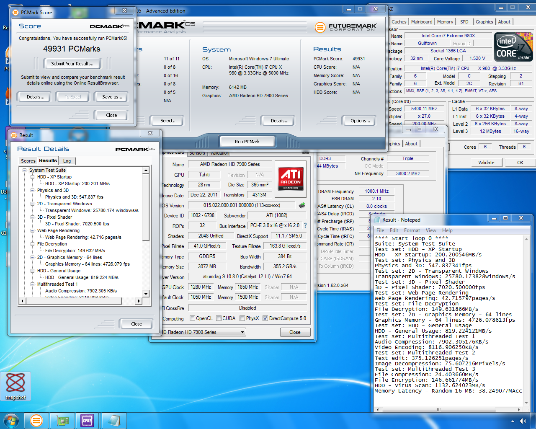Screen dimensions: 536x429
Task: Switch to the Scores tab
Action: 28,161
